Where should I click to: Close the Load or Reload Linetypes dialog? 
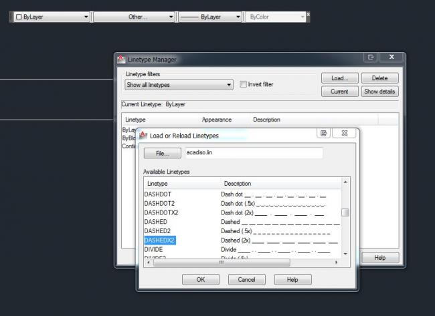[x=343, y=134]
